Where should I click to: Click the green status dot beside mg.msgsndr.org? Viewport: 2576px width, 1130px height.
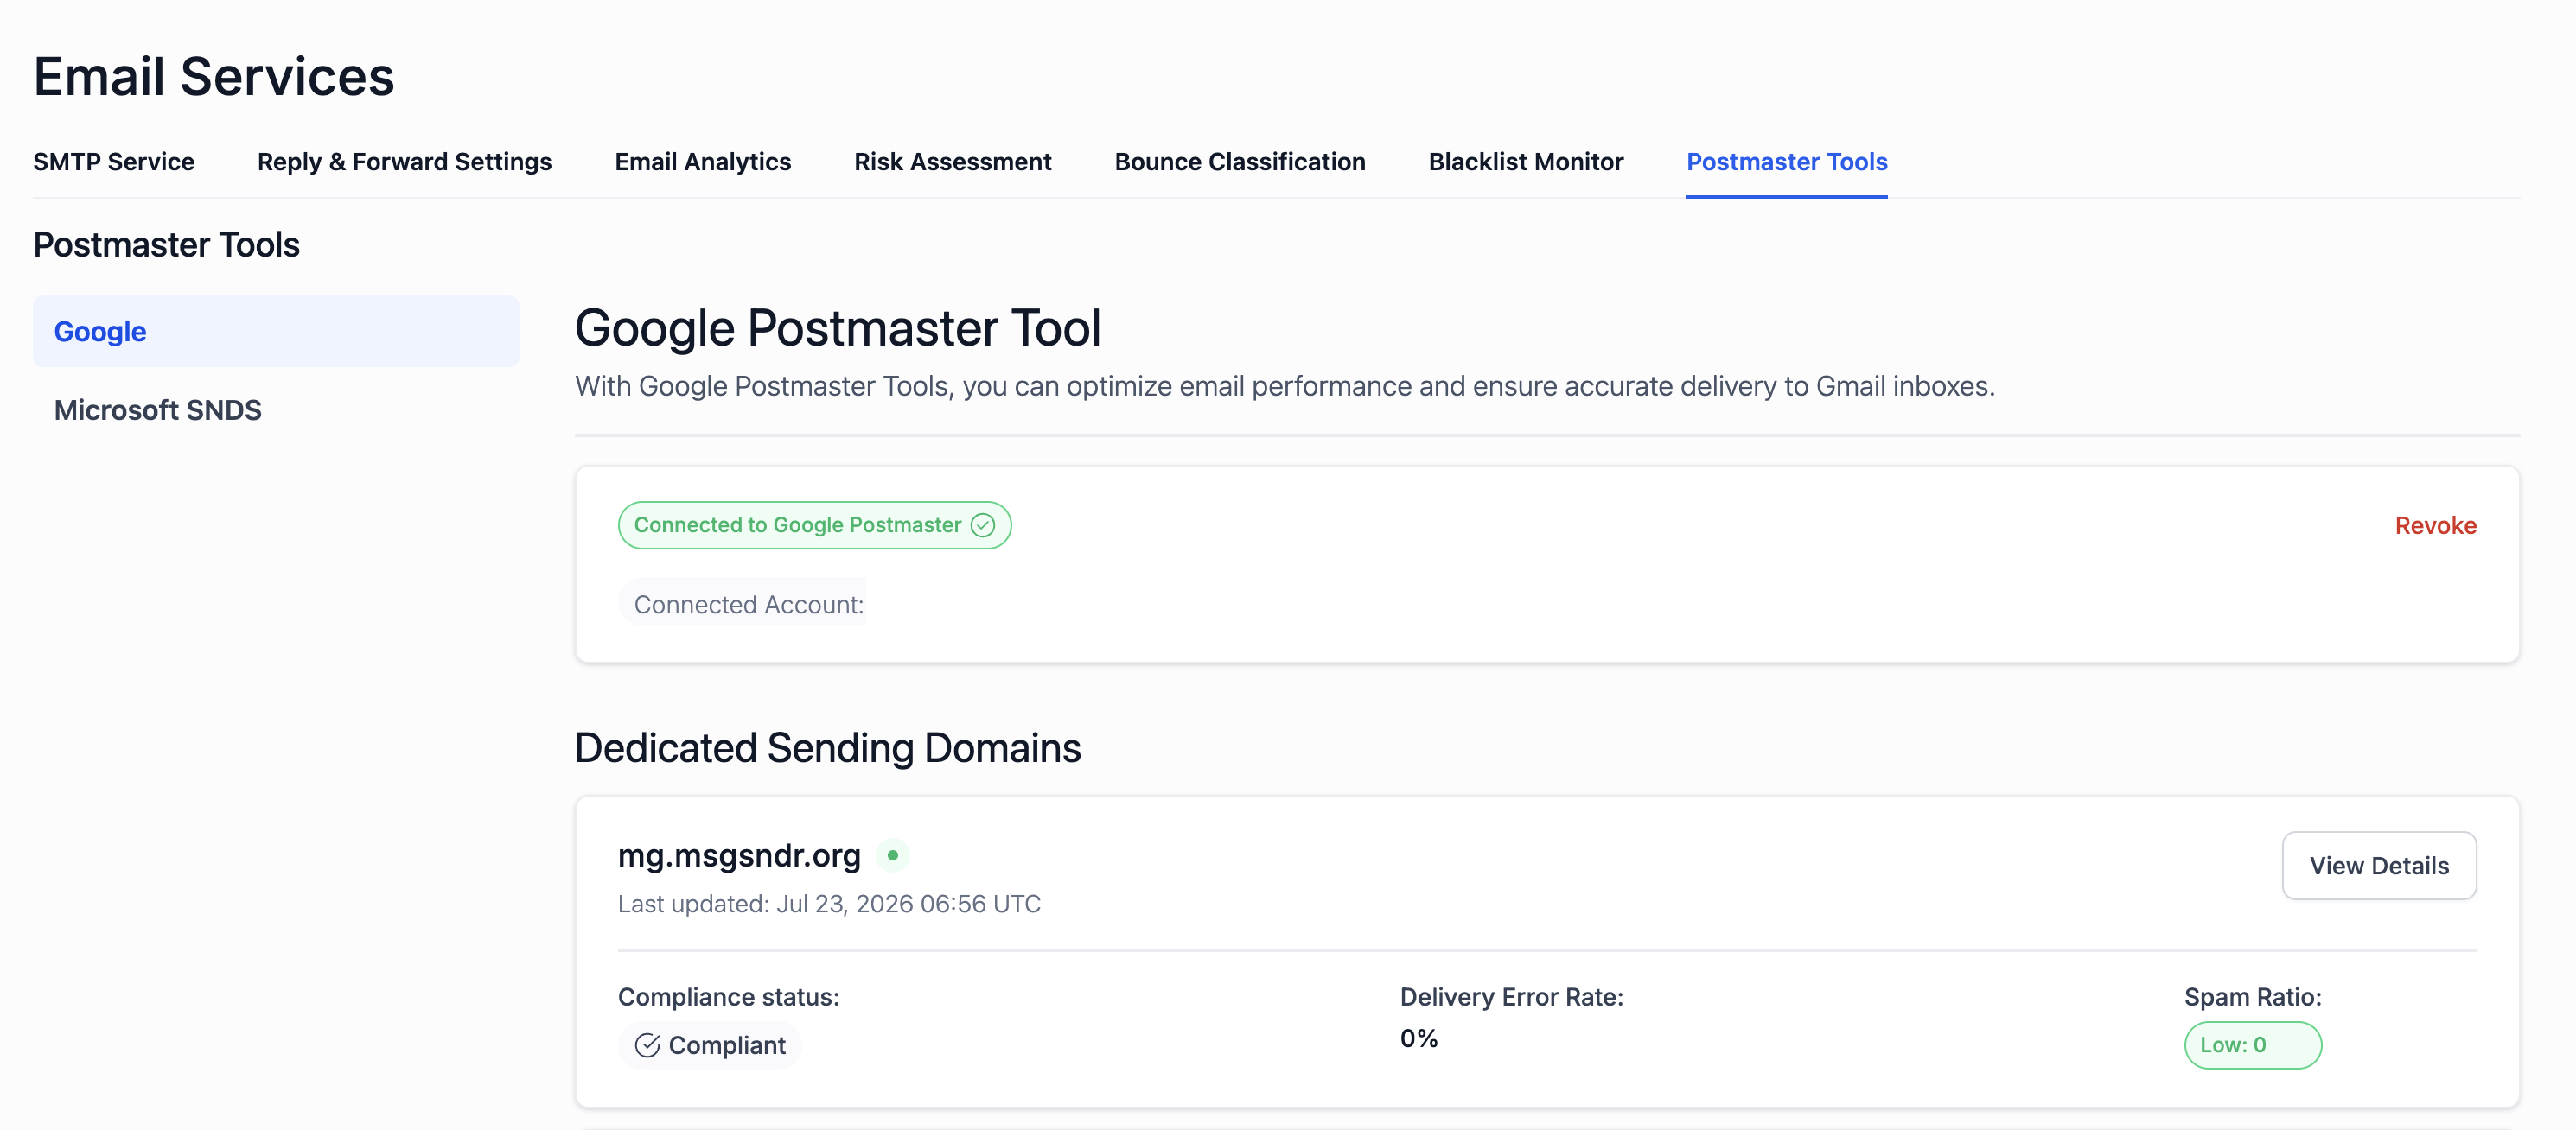(893, 855)
